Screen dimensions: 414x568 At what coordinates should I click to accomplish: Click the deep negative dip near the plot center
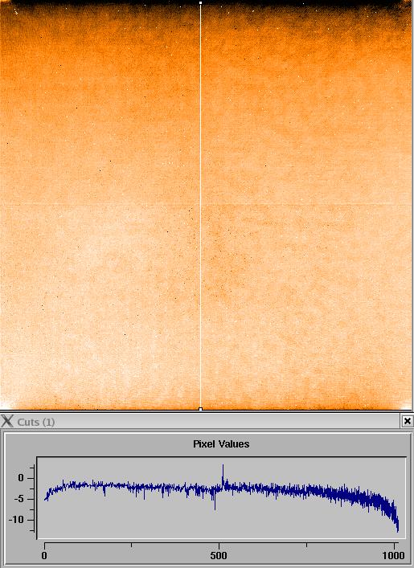point(215,501)
